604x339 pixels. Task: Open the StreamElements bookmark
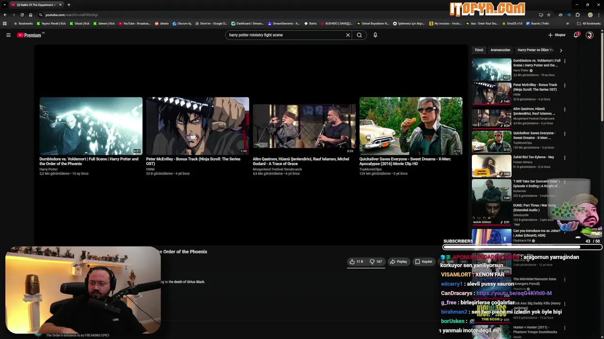(284, 23)
